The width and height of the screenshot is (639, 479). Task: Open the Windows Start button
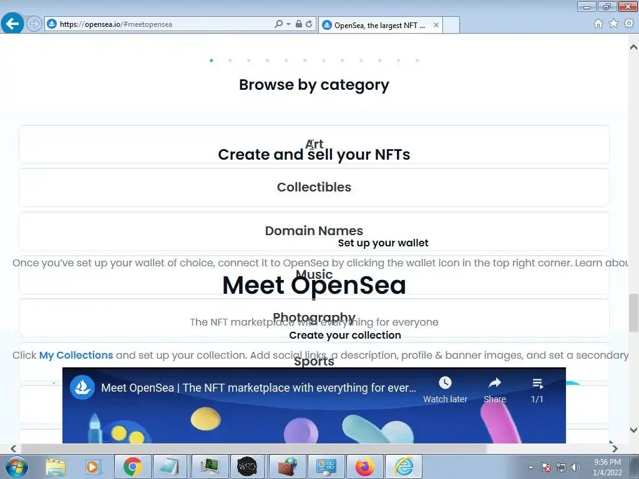click(x=16, y=467)
